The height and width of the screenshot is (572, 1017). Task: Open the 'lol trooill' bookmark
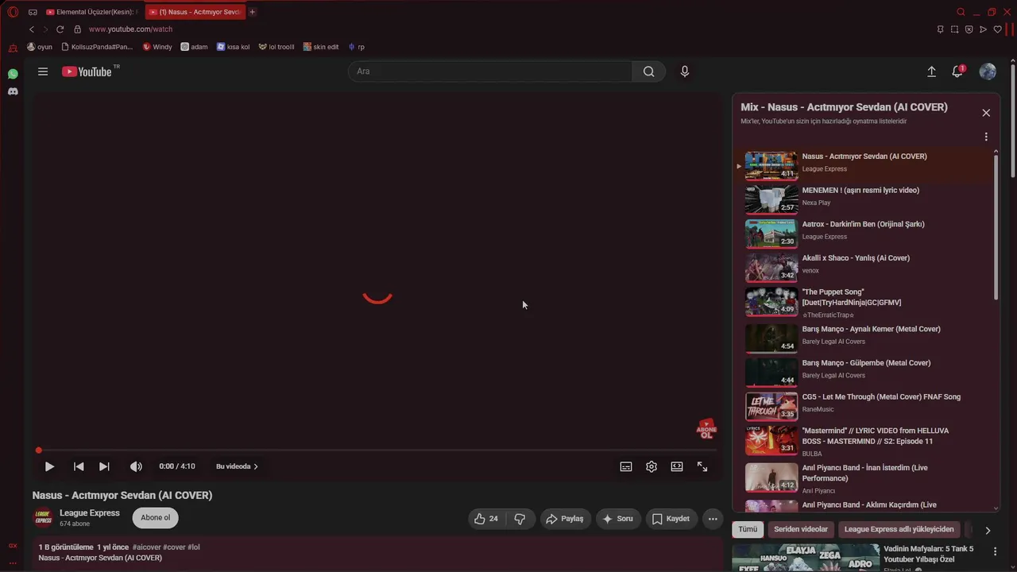pos(276,47)
